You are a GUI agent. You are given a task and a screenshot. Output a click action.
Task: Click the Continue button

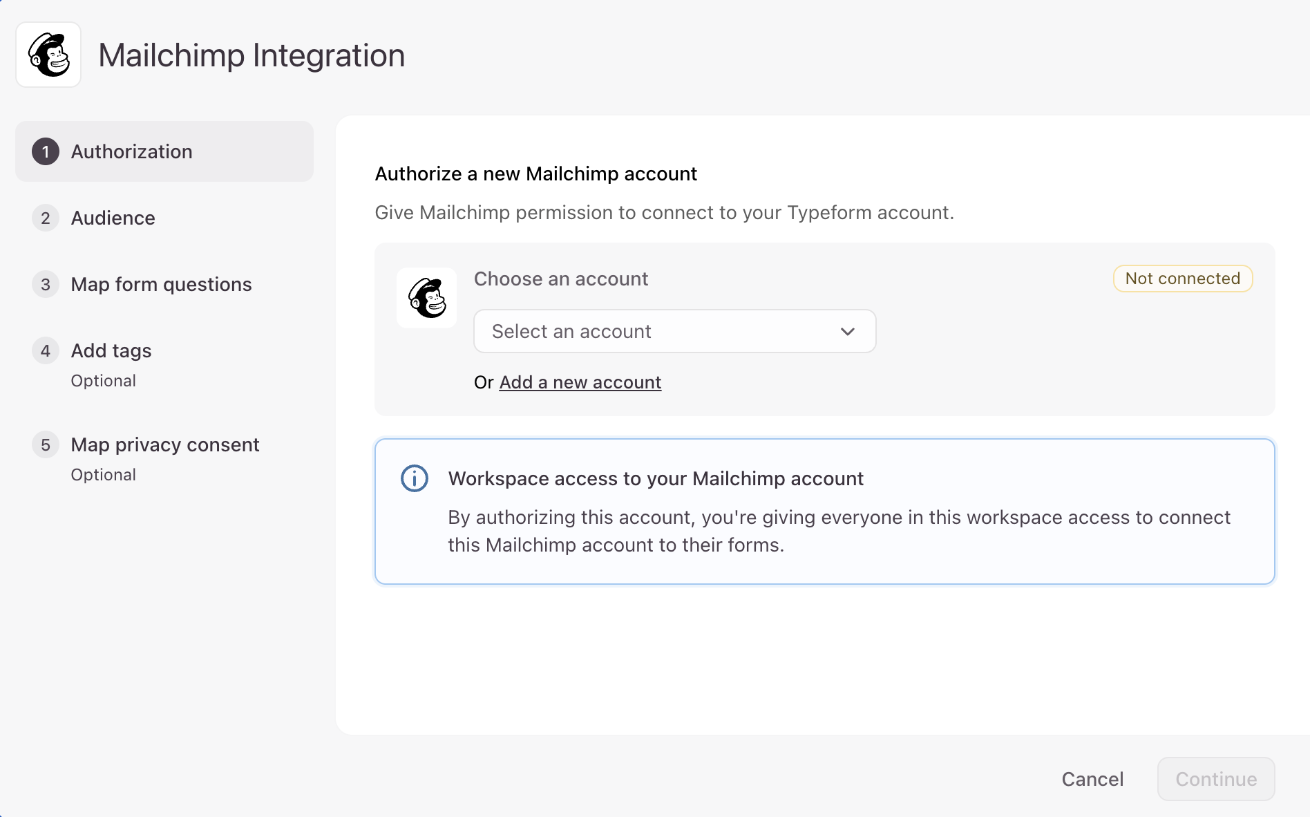click(1216, 779)
